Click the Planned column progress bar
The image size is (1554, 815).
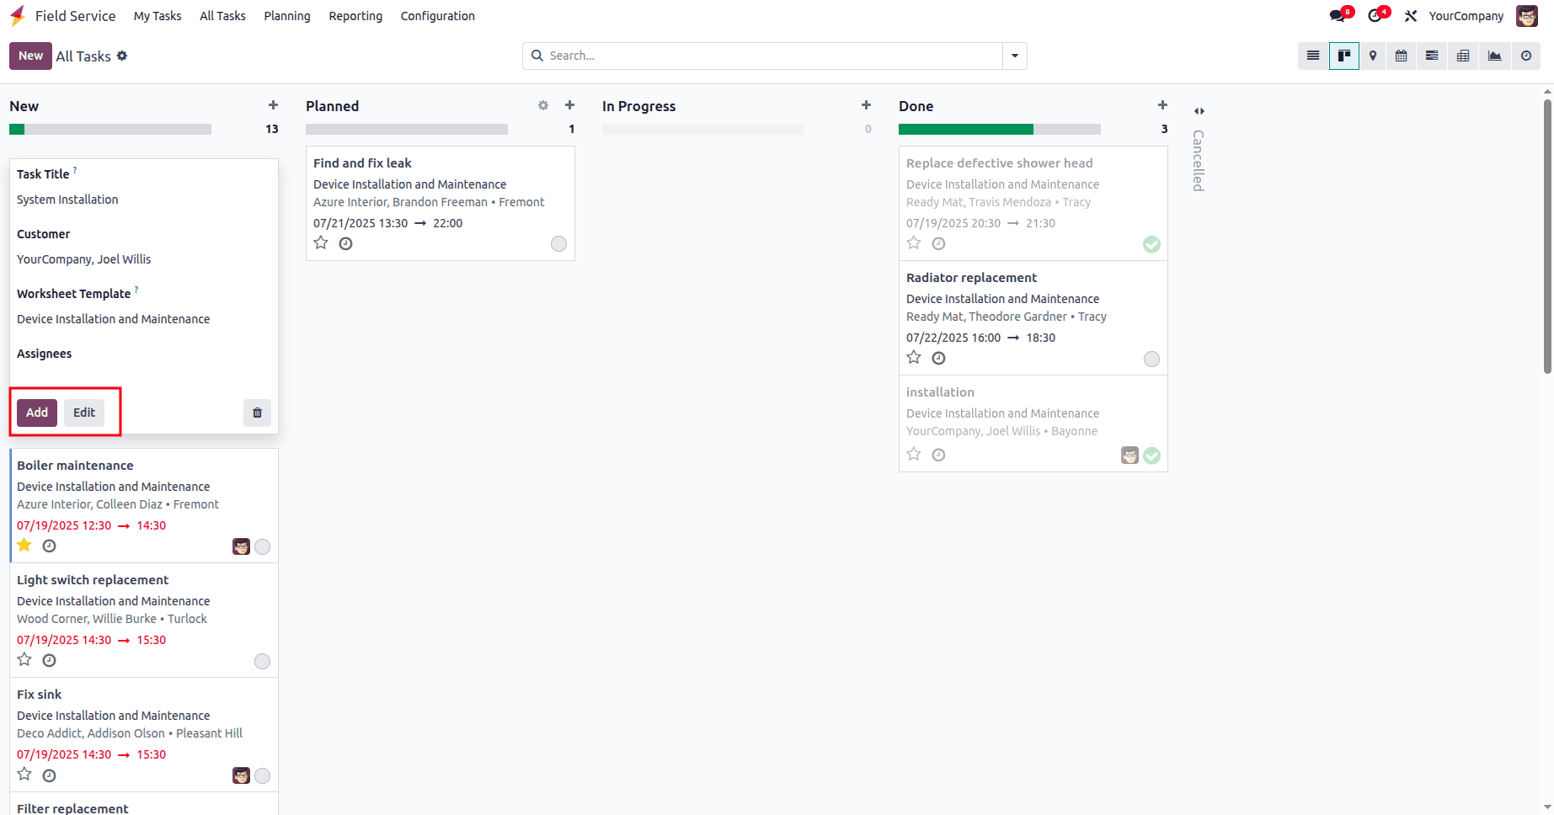(407, 129)
